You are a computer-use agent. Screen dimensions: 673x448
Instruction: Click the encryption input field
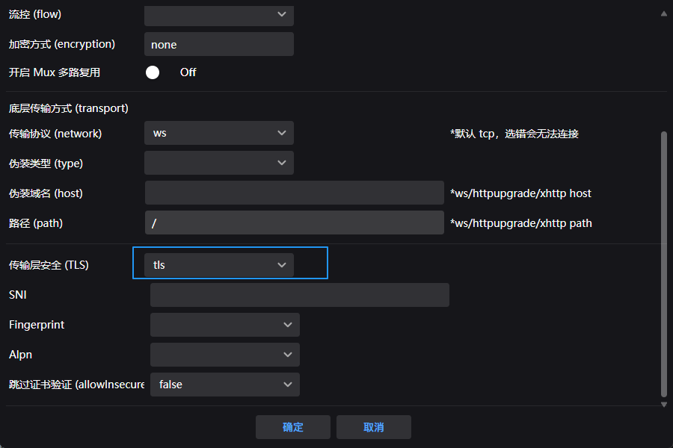click(x=218, y=44)
